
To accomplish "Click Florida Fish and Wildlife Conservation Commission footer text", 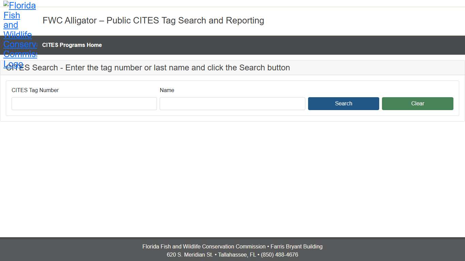I will click(204, 246).
